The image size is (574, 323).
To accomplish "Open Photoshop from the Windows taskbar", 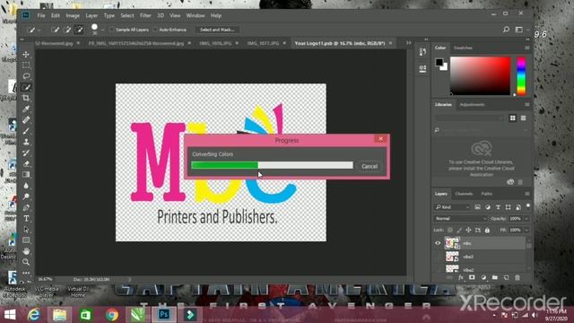I will click(164, 314).
